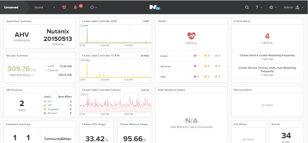308x143 pixels.
Task: Click the 95.66 % memory usage value
Action: (x=135, y=139)
